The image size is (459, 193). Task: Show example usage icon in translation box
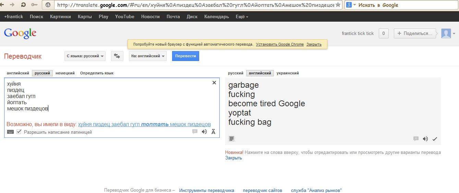coord(416,139)
